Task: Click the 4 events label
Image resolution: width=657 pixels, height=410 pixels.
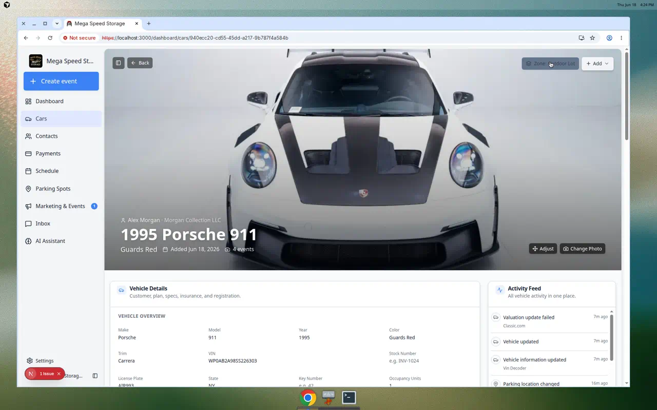Action: (243, 249)
